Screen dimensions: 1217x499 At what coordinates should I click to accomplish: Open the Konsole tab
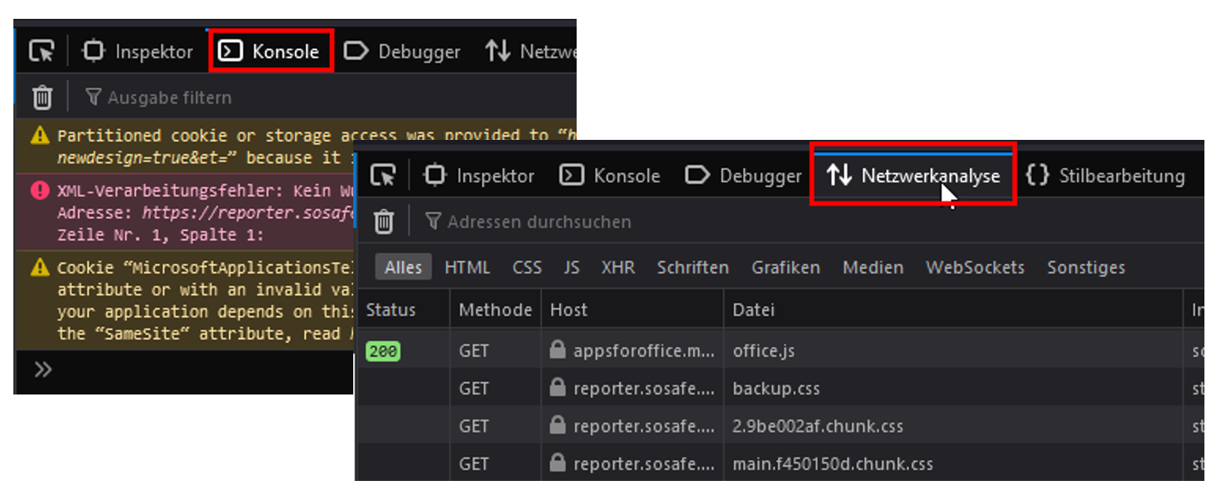click(x=272, y=52)
